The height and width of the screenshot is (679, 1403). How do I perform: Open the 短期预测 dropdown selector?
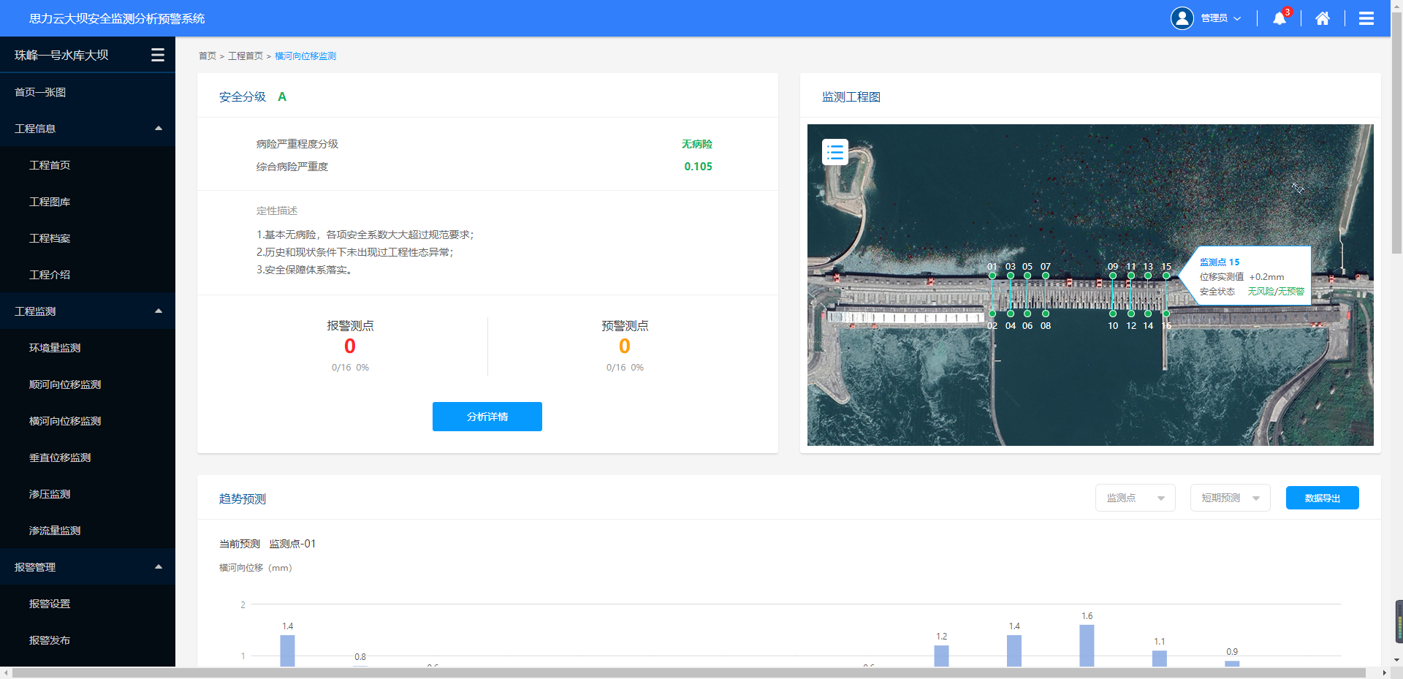1230,498
